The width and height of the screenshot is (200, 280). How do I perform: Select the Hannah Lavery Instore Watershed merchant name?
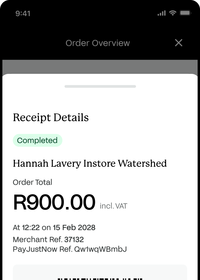click(90, 163)
